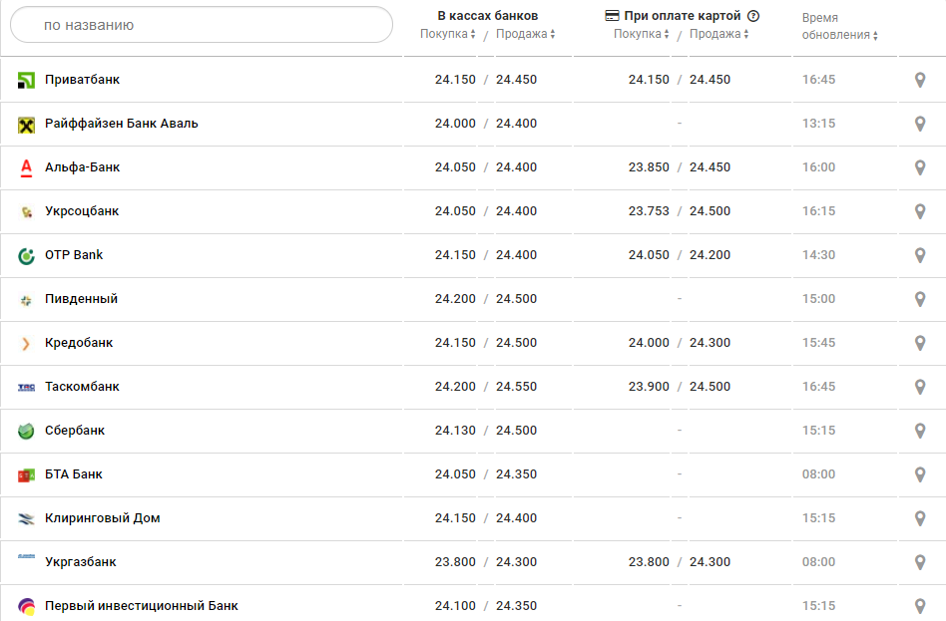946x621 pixels.
Task: Sort by cash desk Продажа rate
Action: point(526,34)
